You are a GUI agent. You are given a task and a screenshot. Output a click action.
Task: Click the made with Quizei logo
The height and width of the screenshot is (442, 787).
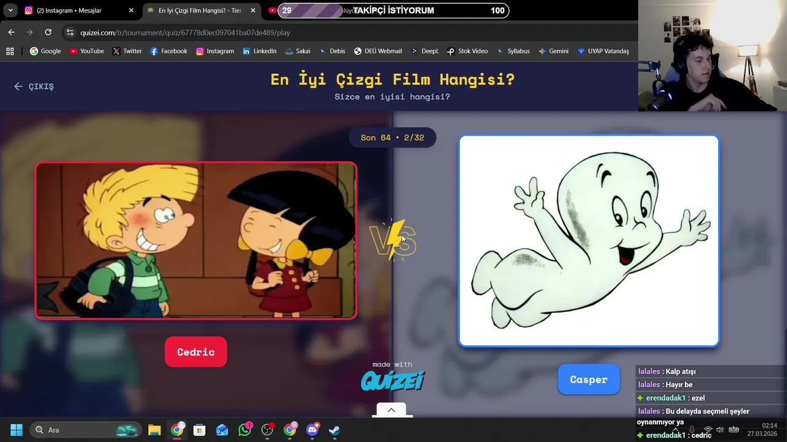(x=392, y=376)
